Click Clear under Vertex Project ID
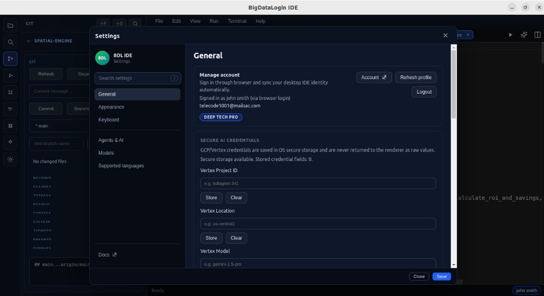The width and height of the screenshot is (544, 296). click(x=236, y=198)
